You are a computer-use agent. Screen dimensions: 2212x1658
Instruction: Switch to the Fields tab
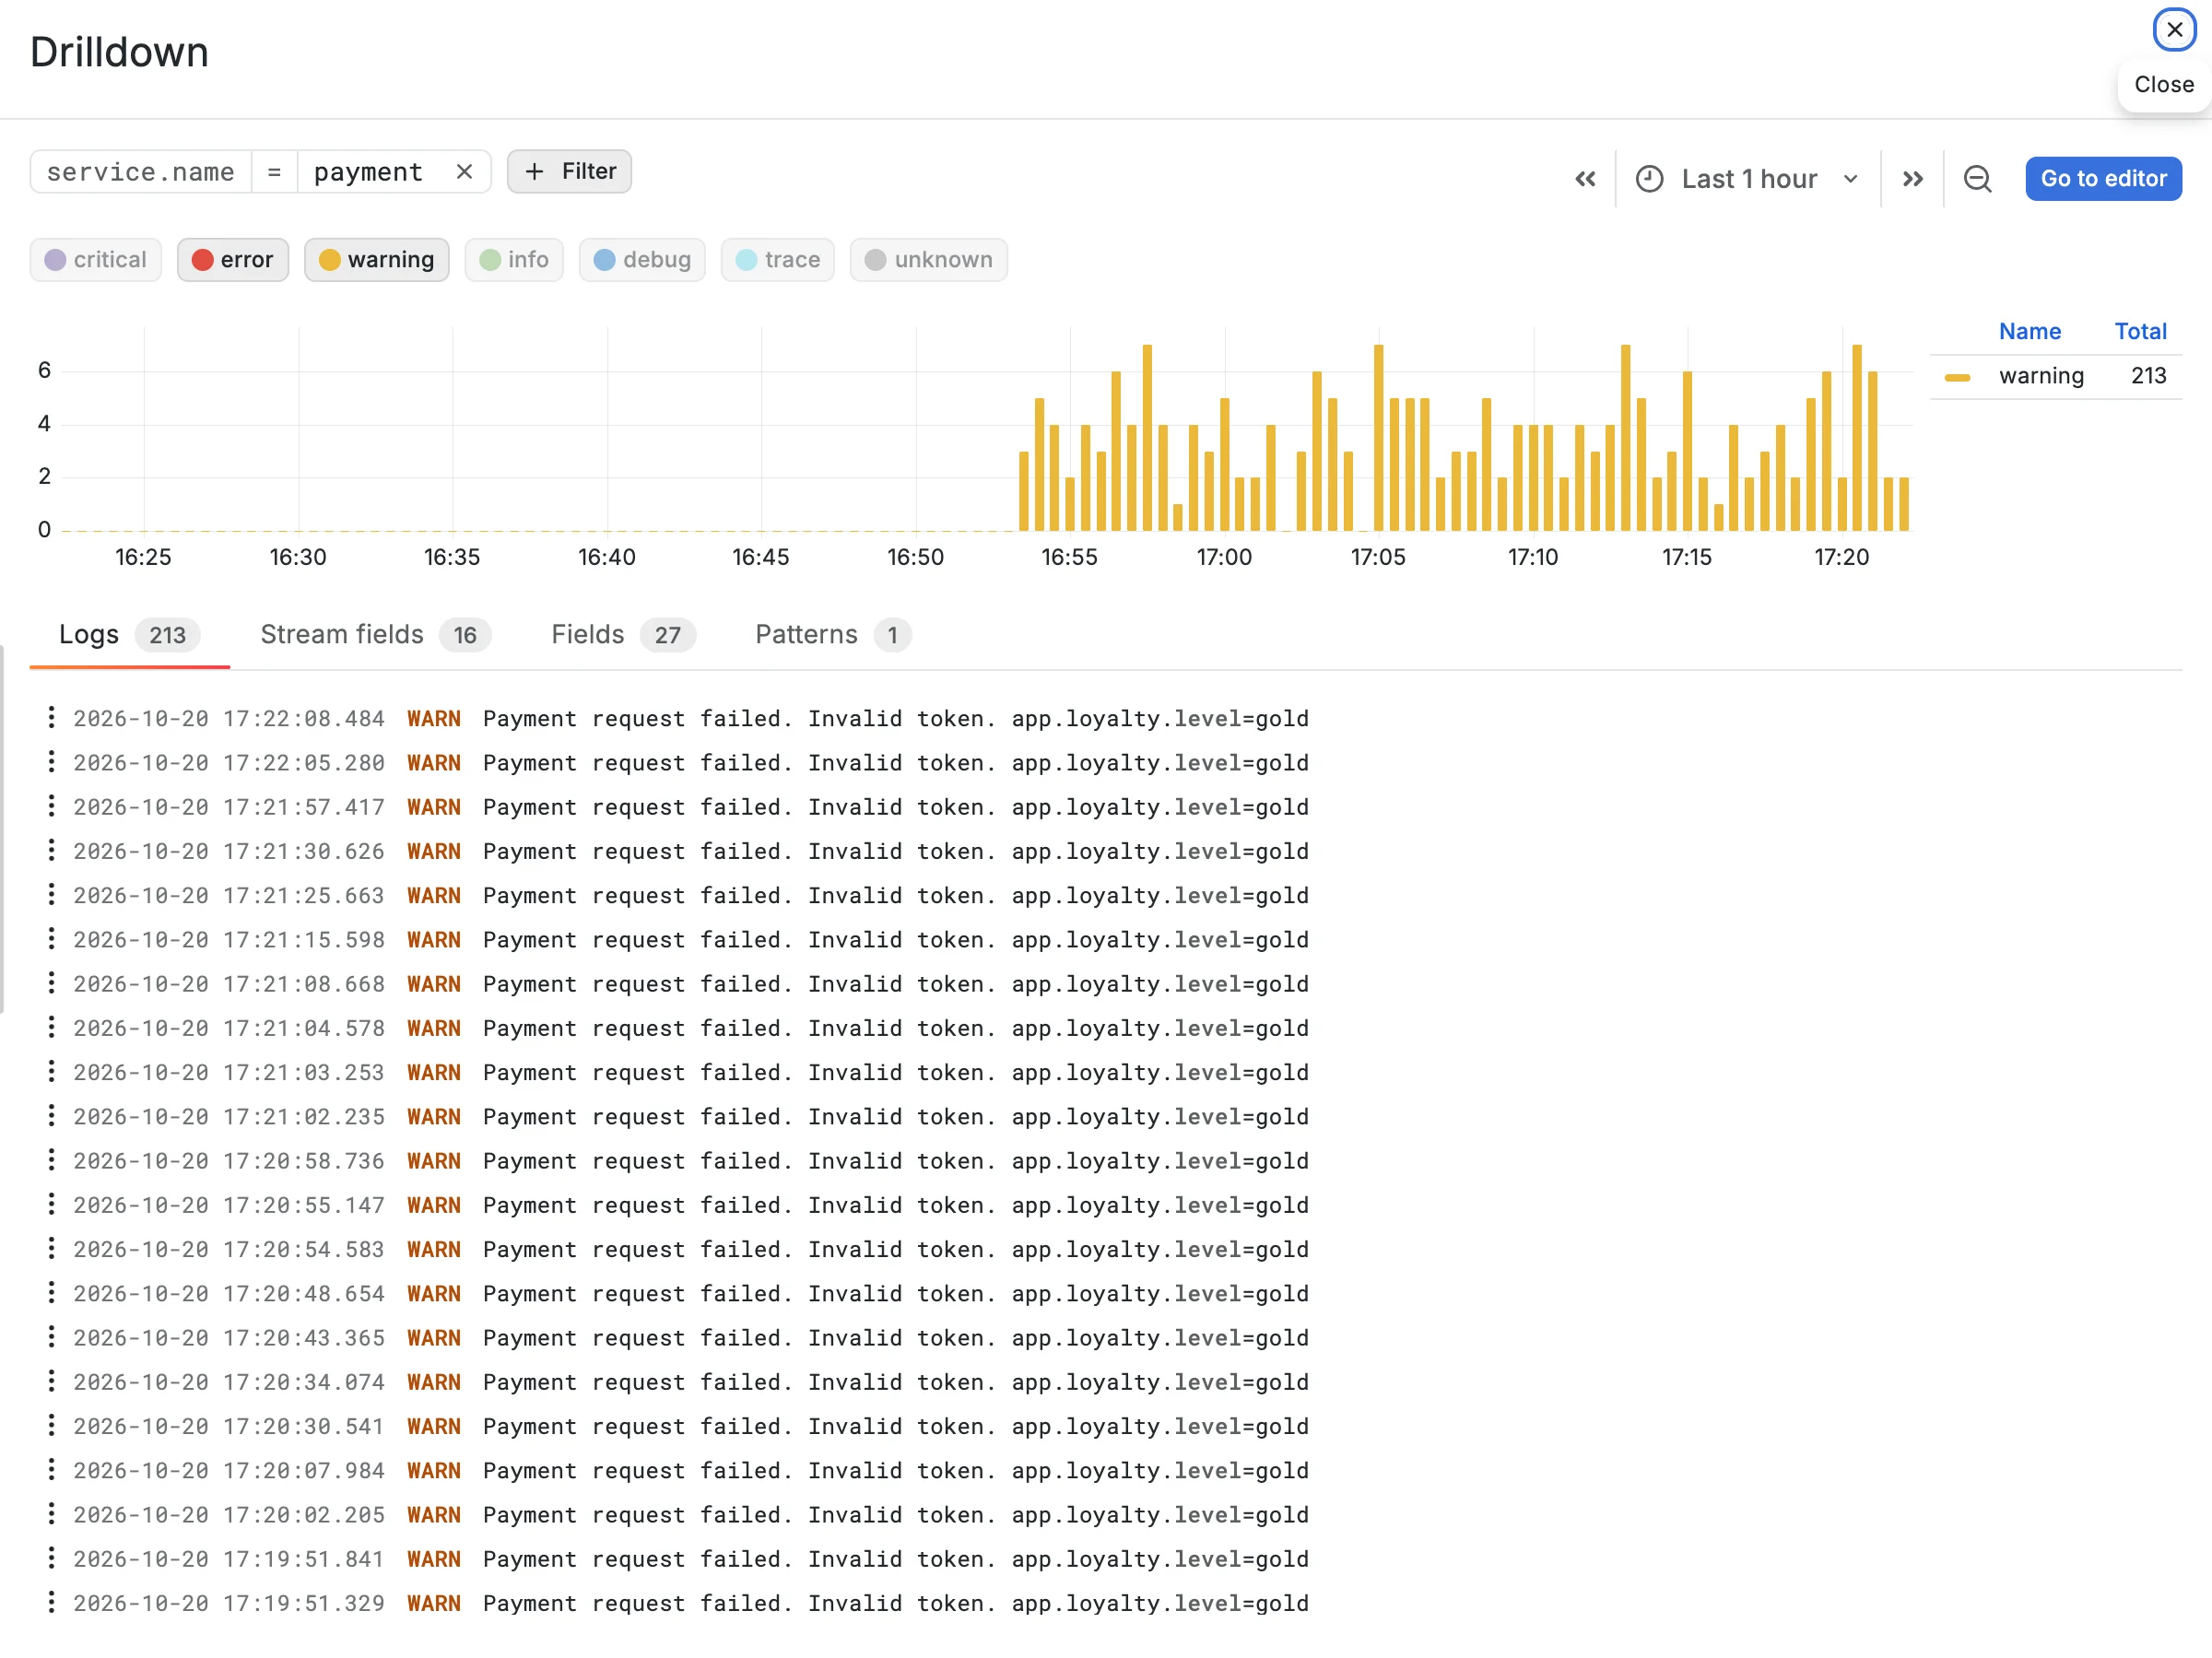(623, 635)
